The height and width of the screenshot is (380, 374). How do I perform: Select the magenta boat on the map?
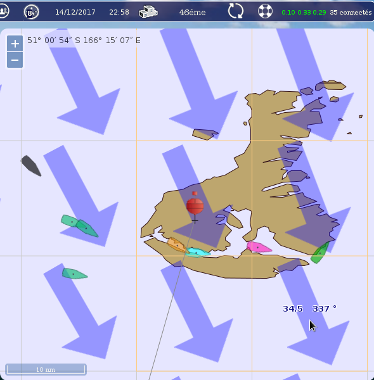[x=259, y=247]
